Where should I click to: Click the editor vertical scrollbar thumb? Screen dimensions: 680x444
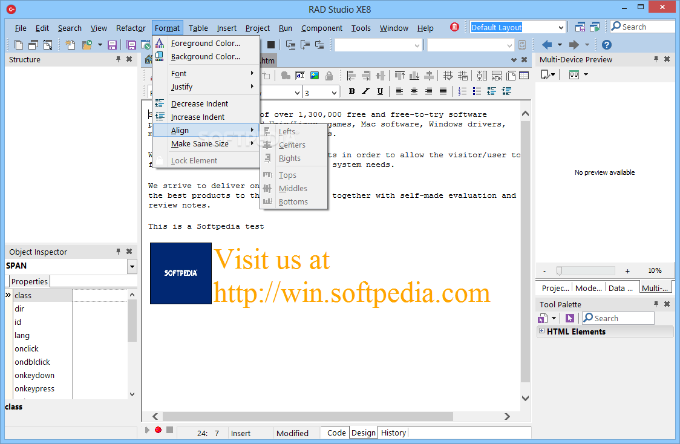click(x=525, y=252)
